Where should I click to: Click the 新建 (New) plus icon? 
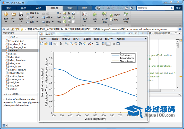(6, 14)
